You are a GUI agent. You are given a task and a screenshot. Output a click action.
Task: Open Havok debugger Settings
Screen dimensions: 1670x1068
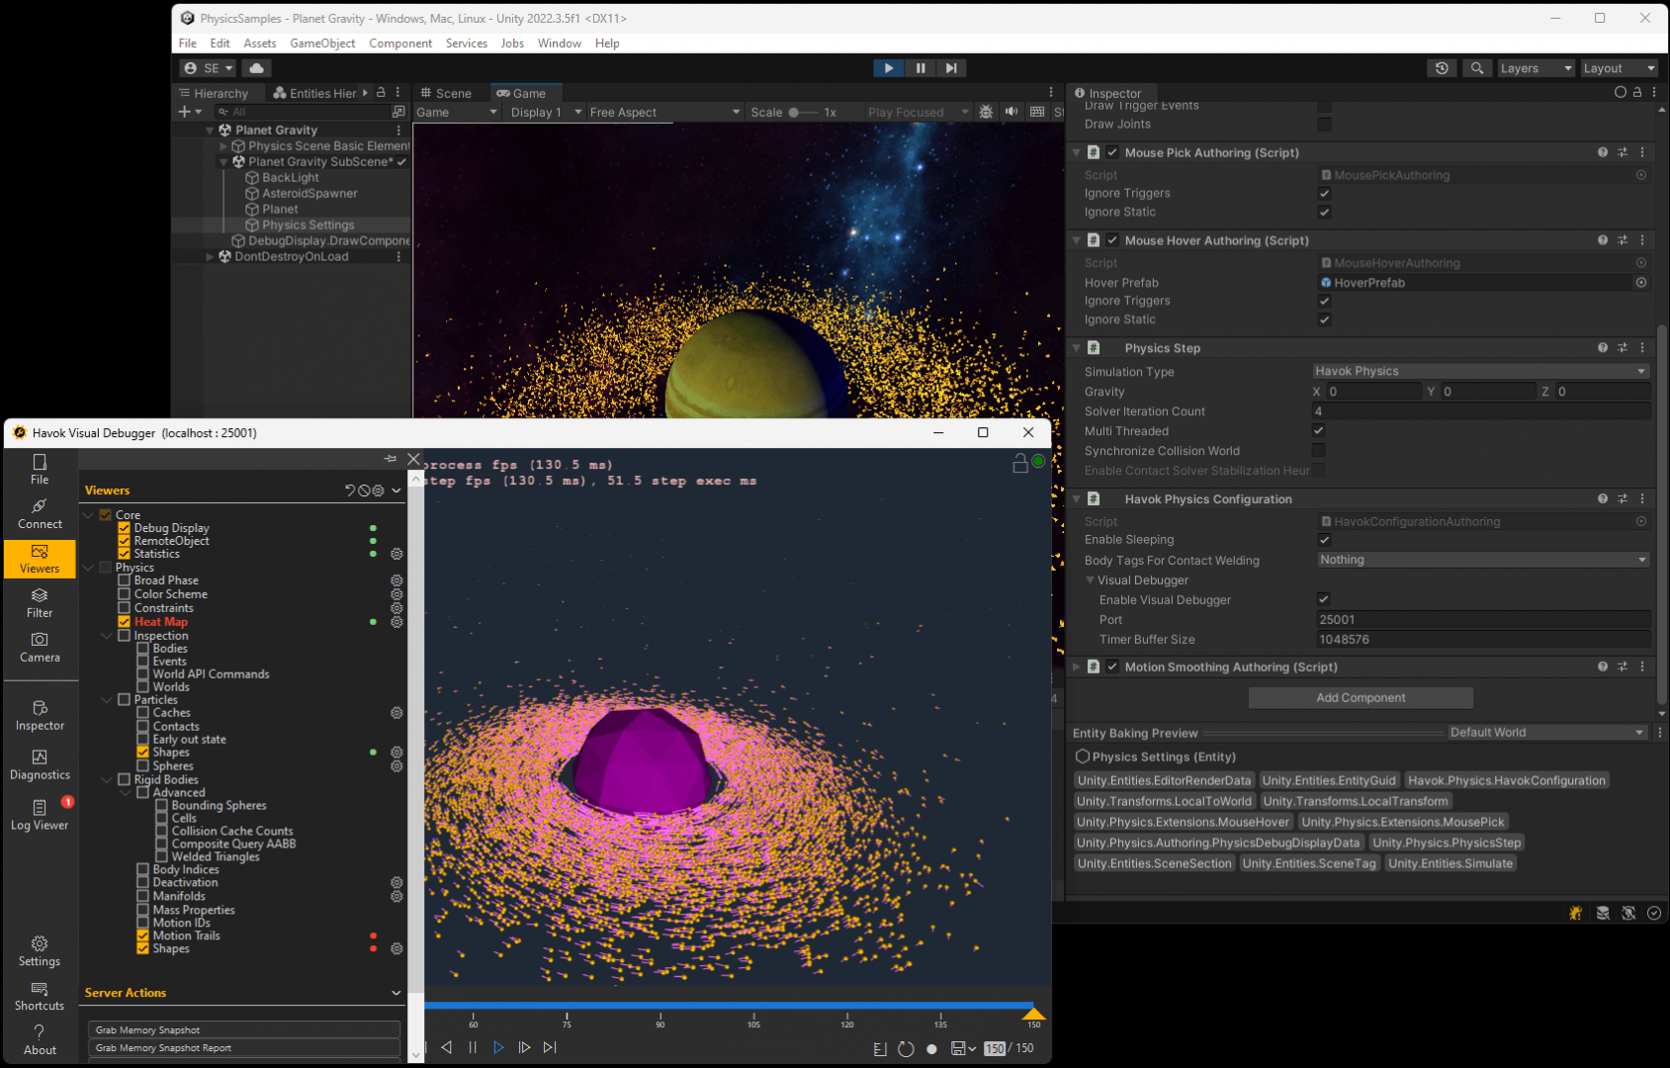tap(40, 951)
